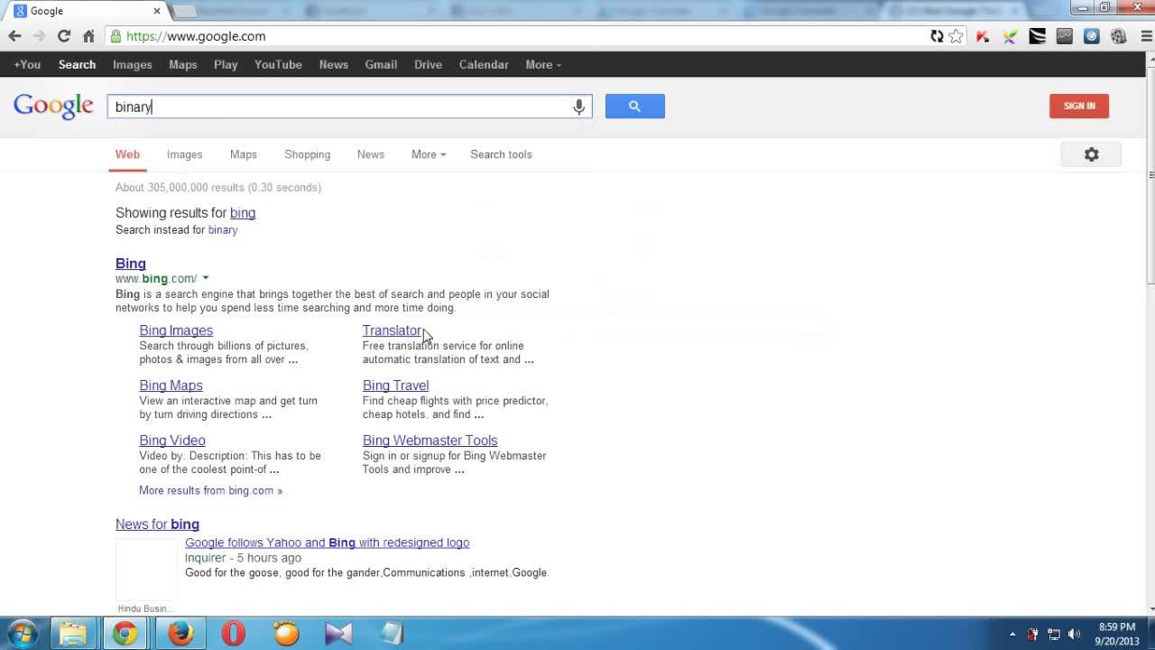The height and width of the screenshot is (650, 1155).
Task: Close the Google browser tab
Action: pyautogui.click(x=156, y=11)
